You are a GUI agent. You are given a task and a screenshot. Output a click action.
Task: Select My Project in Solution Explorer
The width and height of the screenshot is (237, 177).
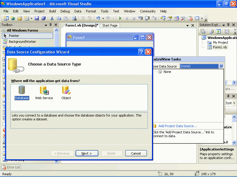click(x=220, y=42)
